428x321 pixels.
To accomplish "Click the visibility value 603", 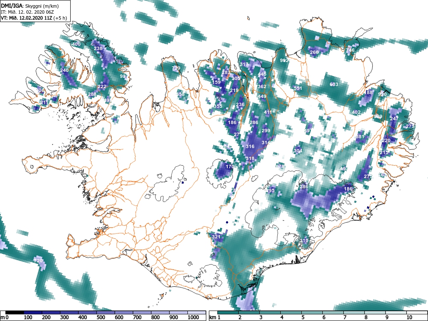I will coord(334,84).
